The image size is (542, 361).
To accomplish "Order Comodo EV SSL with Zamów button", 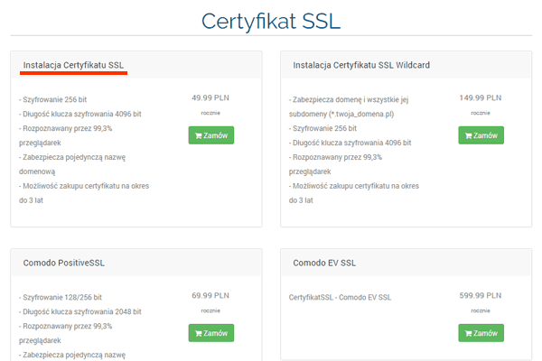I will (x=481, y=333).
